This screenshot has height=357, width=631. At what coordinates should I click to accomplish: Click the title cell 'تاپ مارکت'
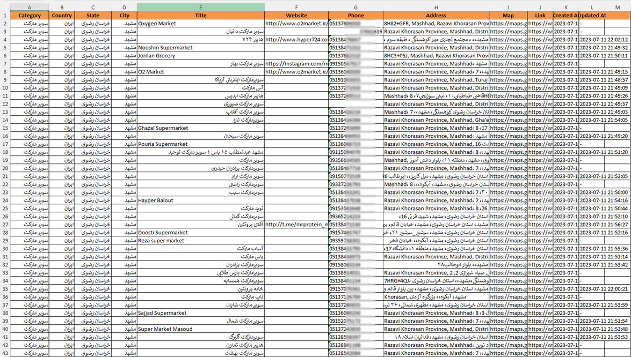[201, 297]
